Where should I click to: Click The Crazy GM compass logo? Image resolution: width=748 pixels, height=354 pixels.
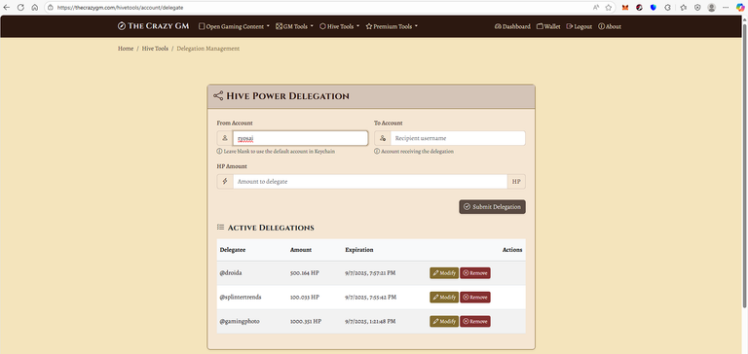tap(122, 26)
